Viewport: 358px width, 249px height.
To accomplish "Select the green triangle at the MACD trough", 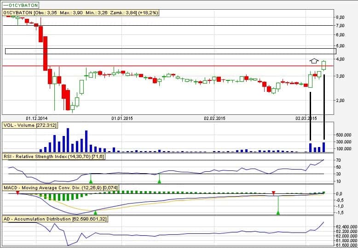I will [x=96, y=212].
